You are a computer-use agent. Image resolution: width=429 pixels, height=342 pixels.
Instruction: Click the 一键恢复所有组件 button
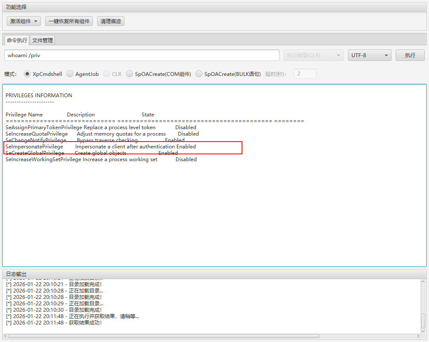coord(69,21)
